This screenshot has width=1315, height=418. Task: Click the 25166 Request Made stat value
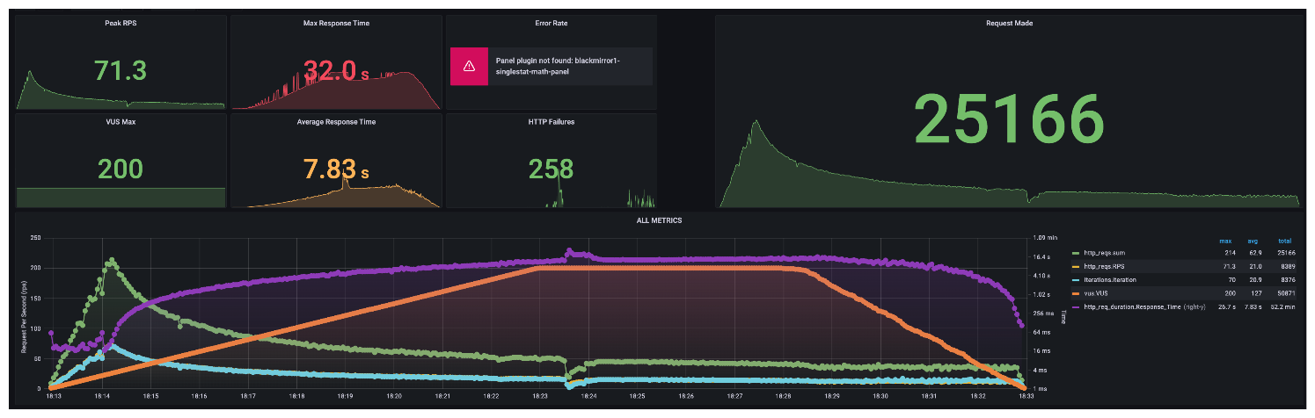coord(1008,119)
